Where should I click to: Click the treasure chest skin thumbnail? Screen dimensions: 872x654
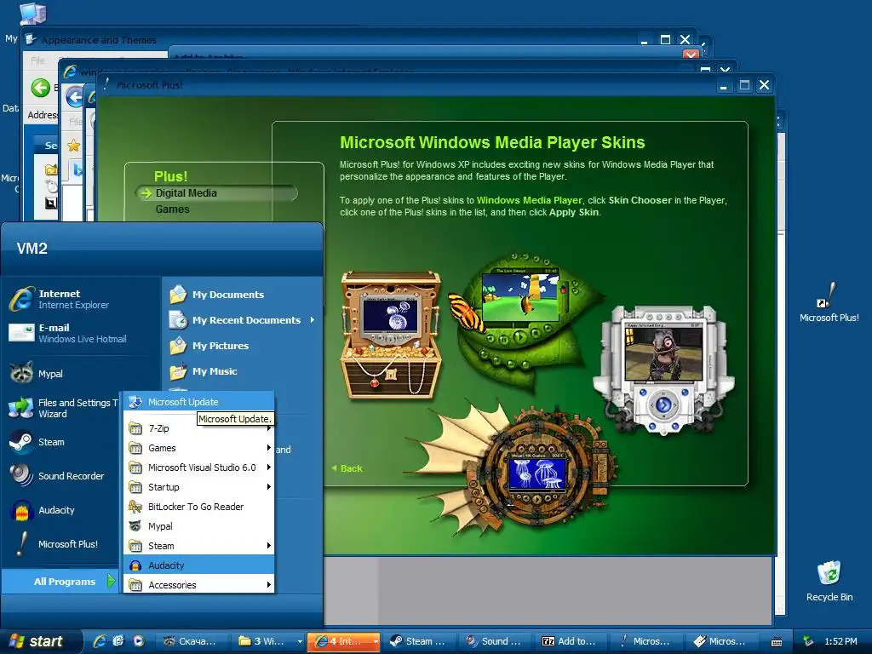(x=392, y=334)
